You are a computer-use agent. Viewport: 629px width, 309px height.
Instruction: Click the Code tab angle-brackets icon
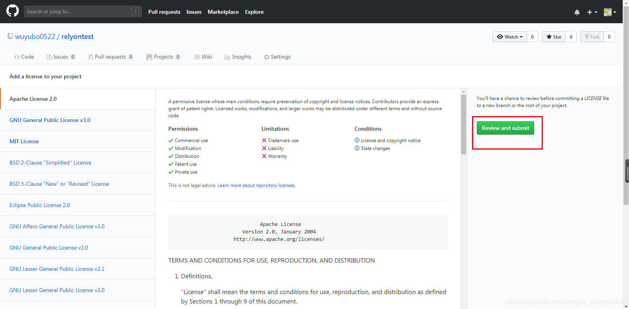[17, 57]
